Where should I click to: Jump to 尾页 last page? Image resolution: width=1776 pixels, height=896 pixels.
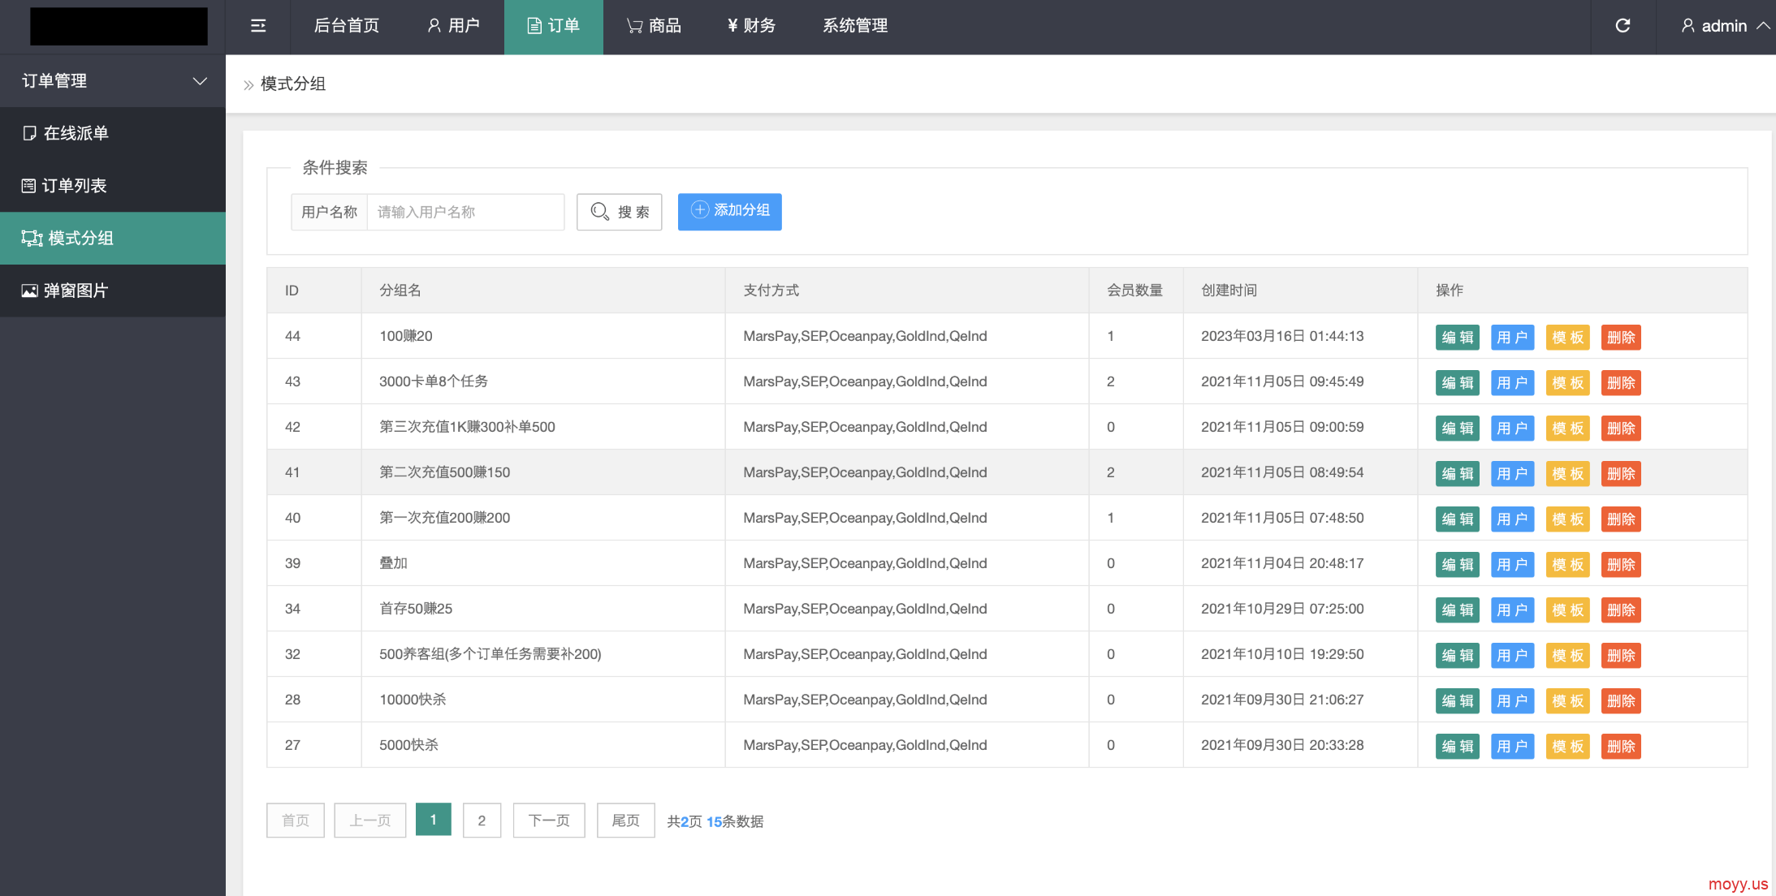tap(625, 821)
